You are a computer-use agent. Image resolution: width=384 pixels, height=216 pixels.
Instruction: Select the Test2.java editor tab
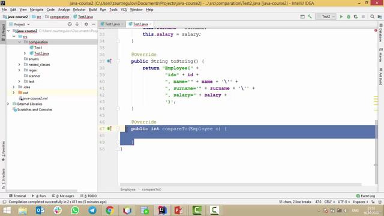(x=140, y=24)
